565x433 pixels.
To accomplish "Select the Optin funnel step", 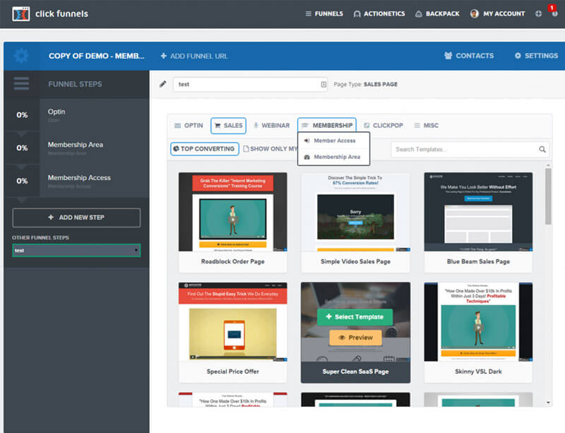I will point(76,115).
